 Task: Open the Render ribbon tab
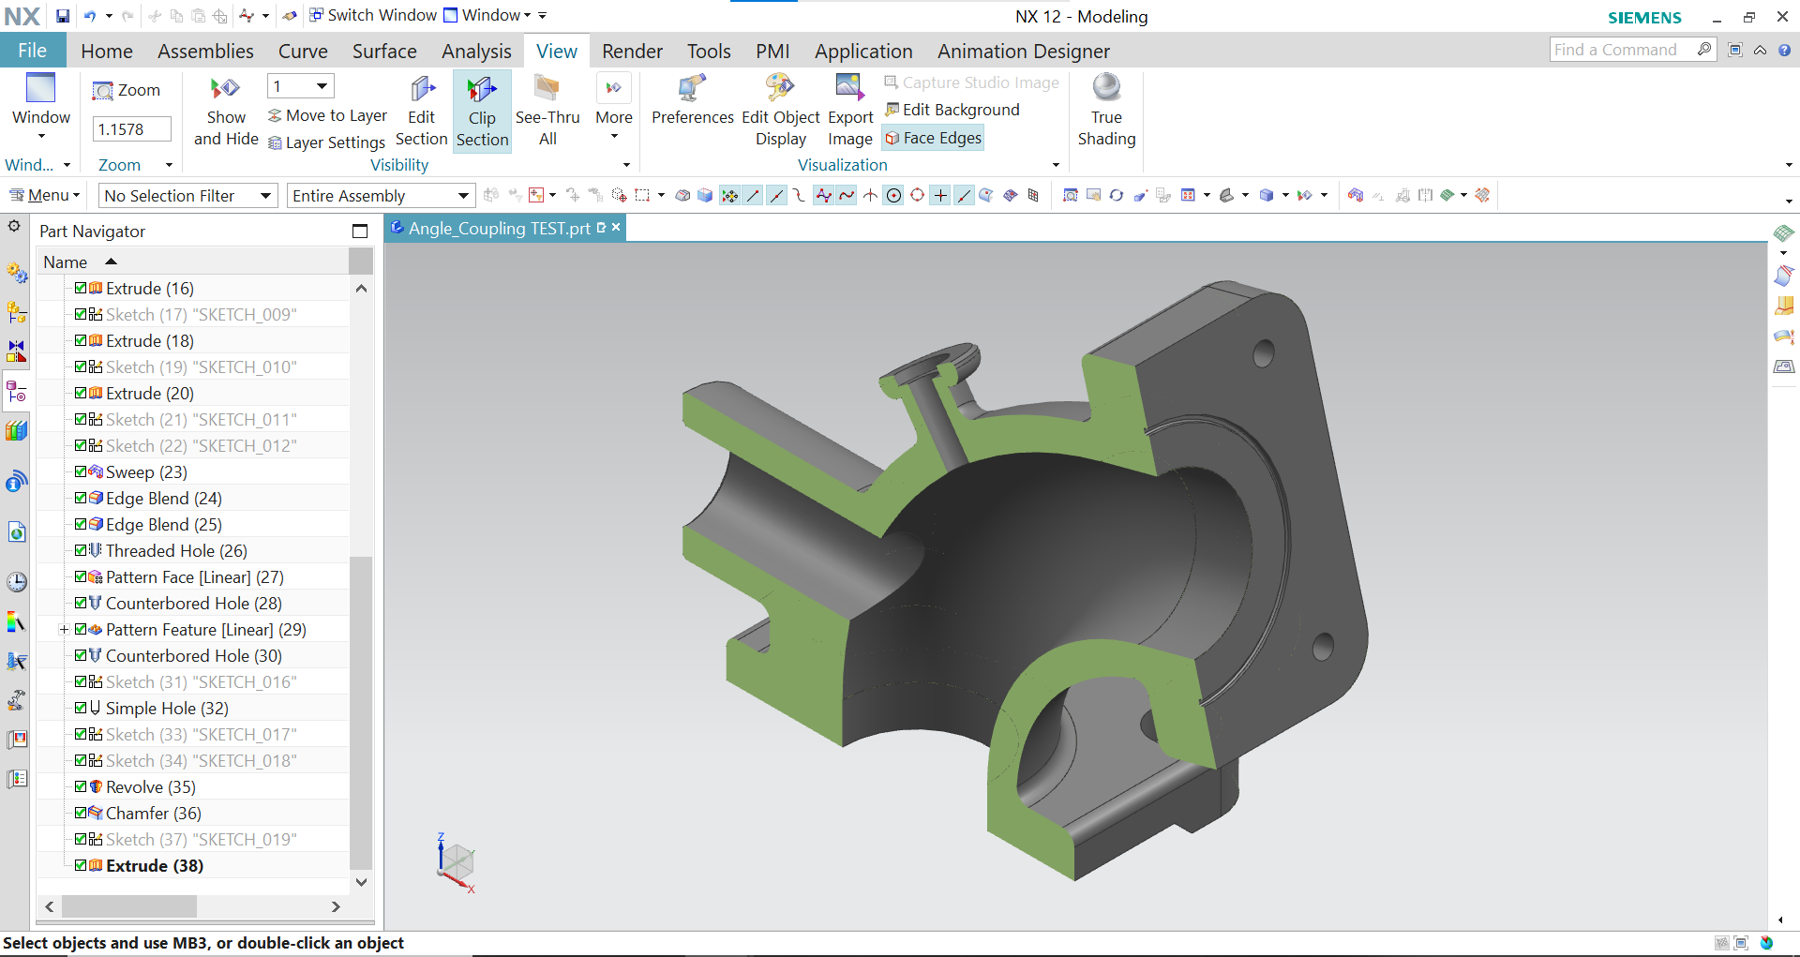632,51
